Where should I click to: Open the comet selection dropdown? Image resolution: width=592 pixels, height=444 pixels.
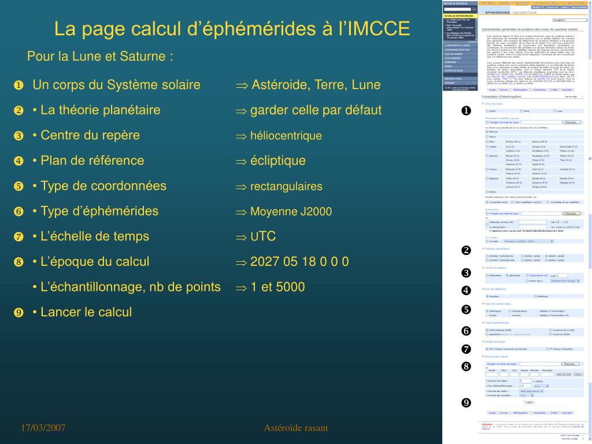tap(527, 241)
